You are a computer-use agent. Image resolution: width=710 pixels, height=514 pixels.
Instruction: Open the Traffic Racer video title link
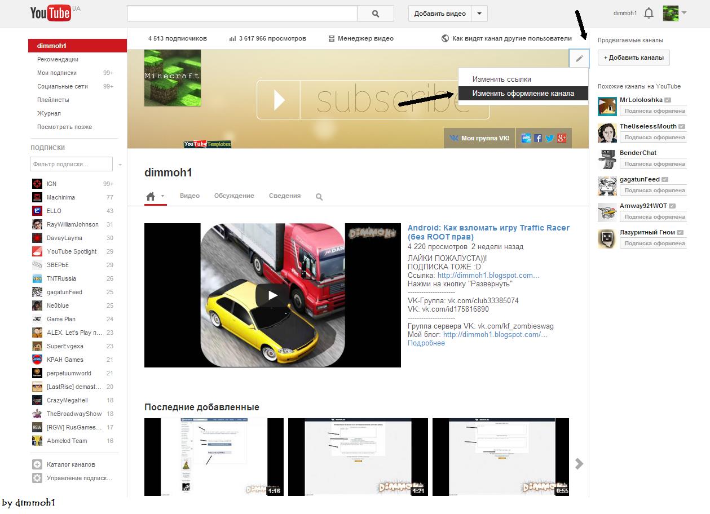(x=488, y=232)
